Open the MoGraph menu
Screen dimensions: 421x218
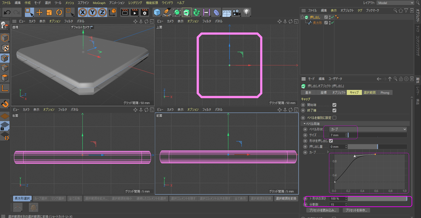tap(99, 3)
